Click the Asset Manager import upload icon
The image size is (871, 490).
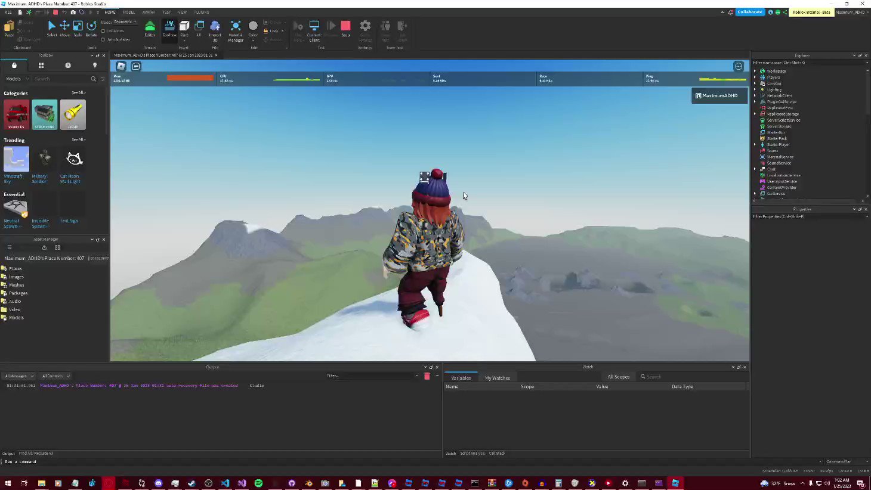coord(44,247)
